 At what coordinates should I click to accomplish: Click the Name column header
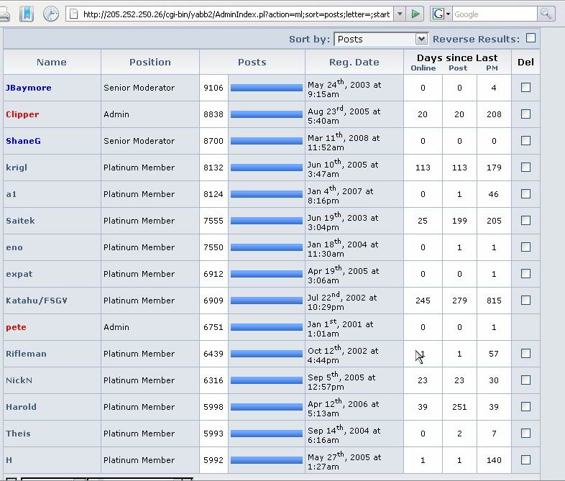click(52, 62)
